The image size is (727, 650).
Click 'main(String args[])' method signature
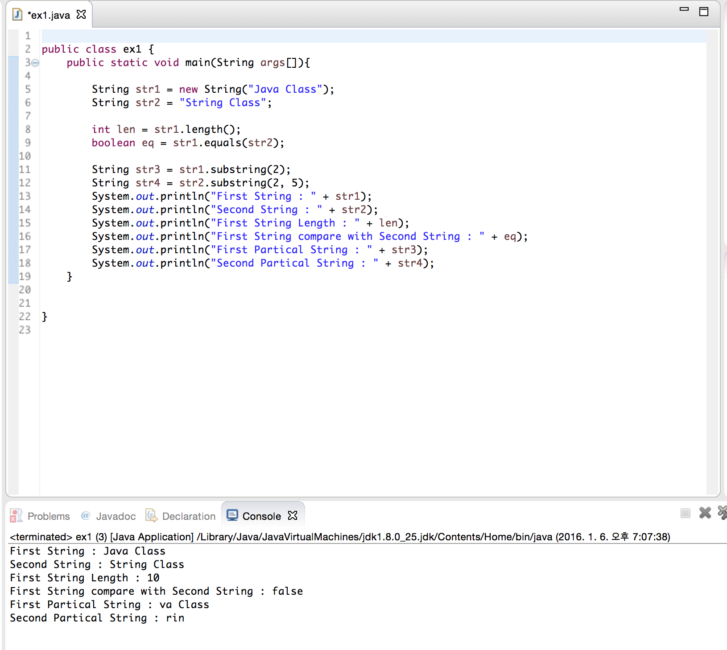[244, 63]
